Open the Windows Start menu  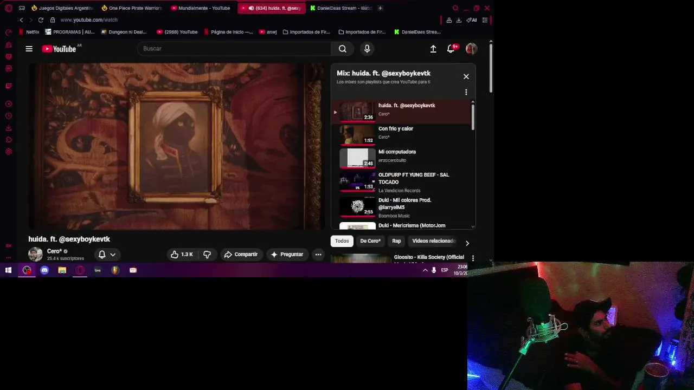pos(8,270)
